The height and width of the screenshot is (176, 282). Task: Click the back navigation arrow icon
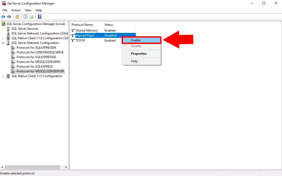[3, 17]
